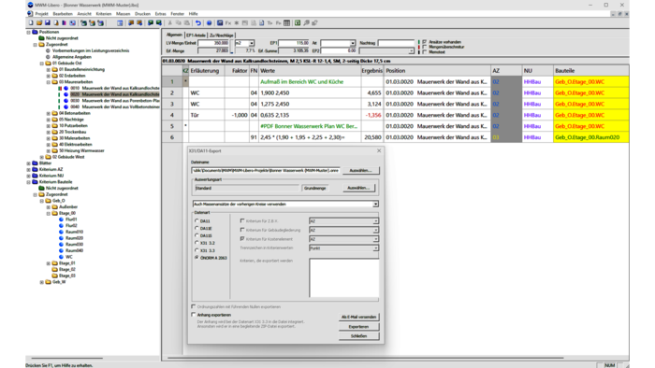Click 'Als E-Mail versenden' button
This screenshot has width=655, height=368.
tap(358, 317)
